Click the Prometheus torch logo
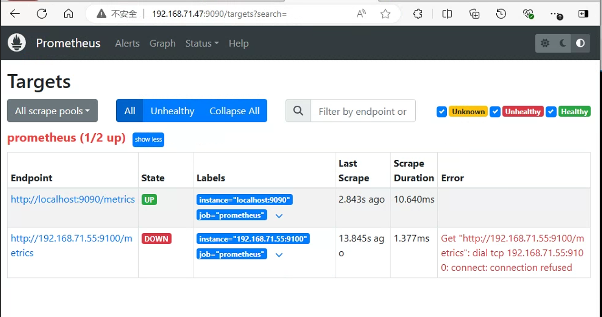The image size is (602, 317). click(17, 43)
